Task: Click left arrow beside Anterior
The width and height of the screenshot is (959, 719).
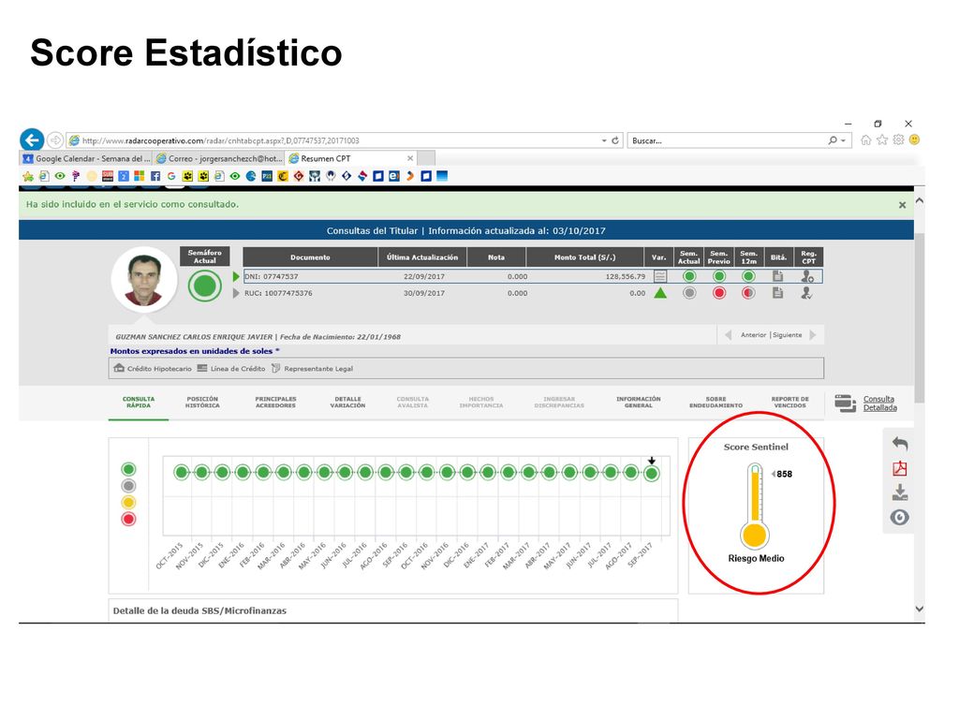Action: click(x=729, y=335)
